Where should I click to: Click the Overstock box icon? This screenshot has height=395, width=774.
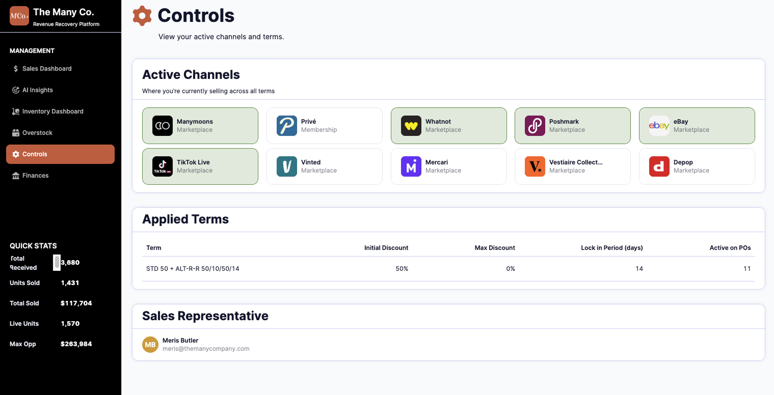[16, 133]
